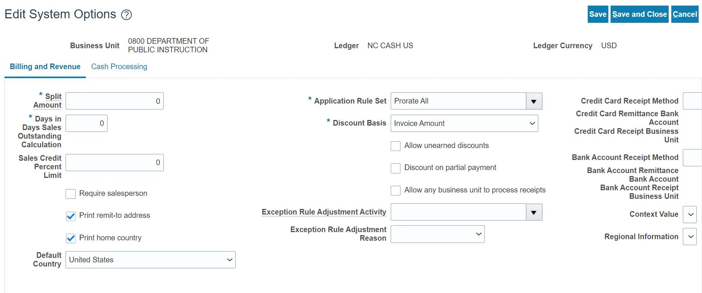Screen dimensions: 702x293
Task: Switch to the Cash Processing tab
Action: (x=119, y=67)
